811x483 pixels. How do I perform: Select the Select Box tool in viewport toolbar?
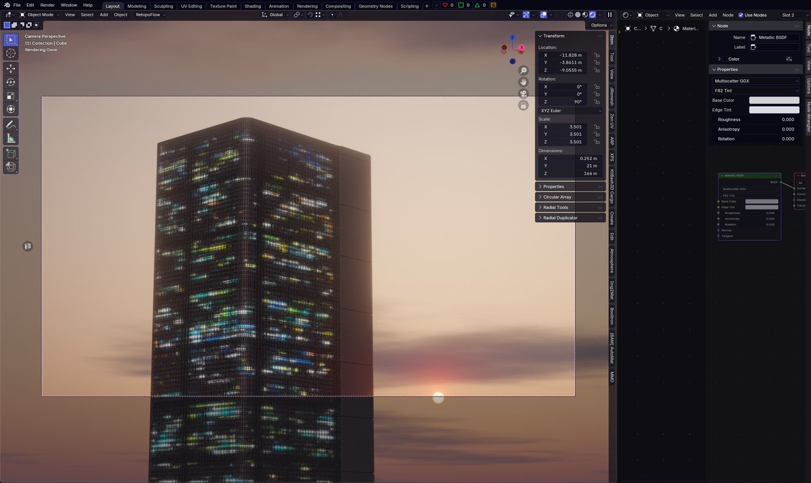(x=11, y=40)
